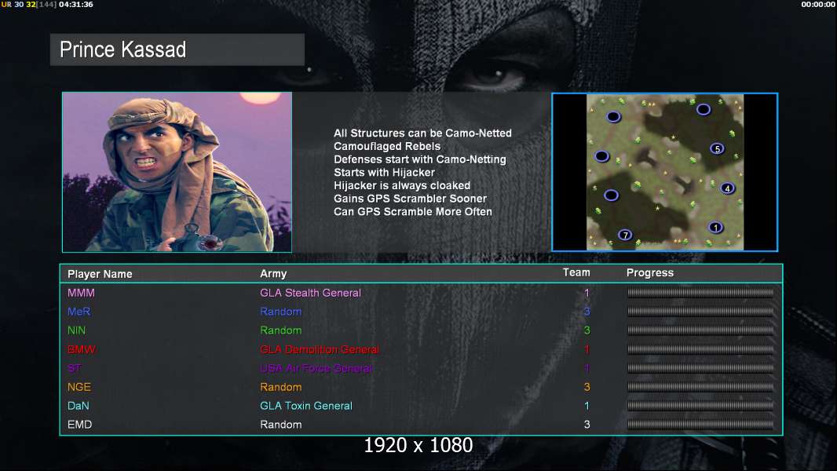Image resolution: width=837 pixels, height=471 pixels.
Task: Click GLA Stealth General army text
Action: [311, 293]
